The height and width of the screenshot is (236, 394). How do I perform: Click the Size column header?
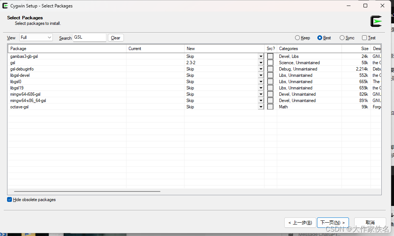356,49
